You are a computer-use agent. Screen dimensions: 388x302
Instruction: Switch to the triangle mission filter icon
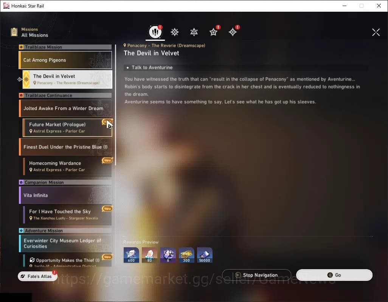[x=194, y=32]
